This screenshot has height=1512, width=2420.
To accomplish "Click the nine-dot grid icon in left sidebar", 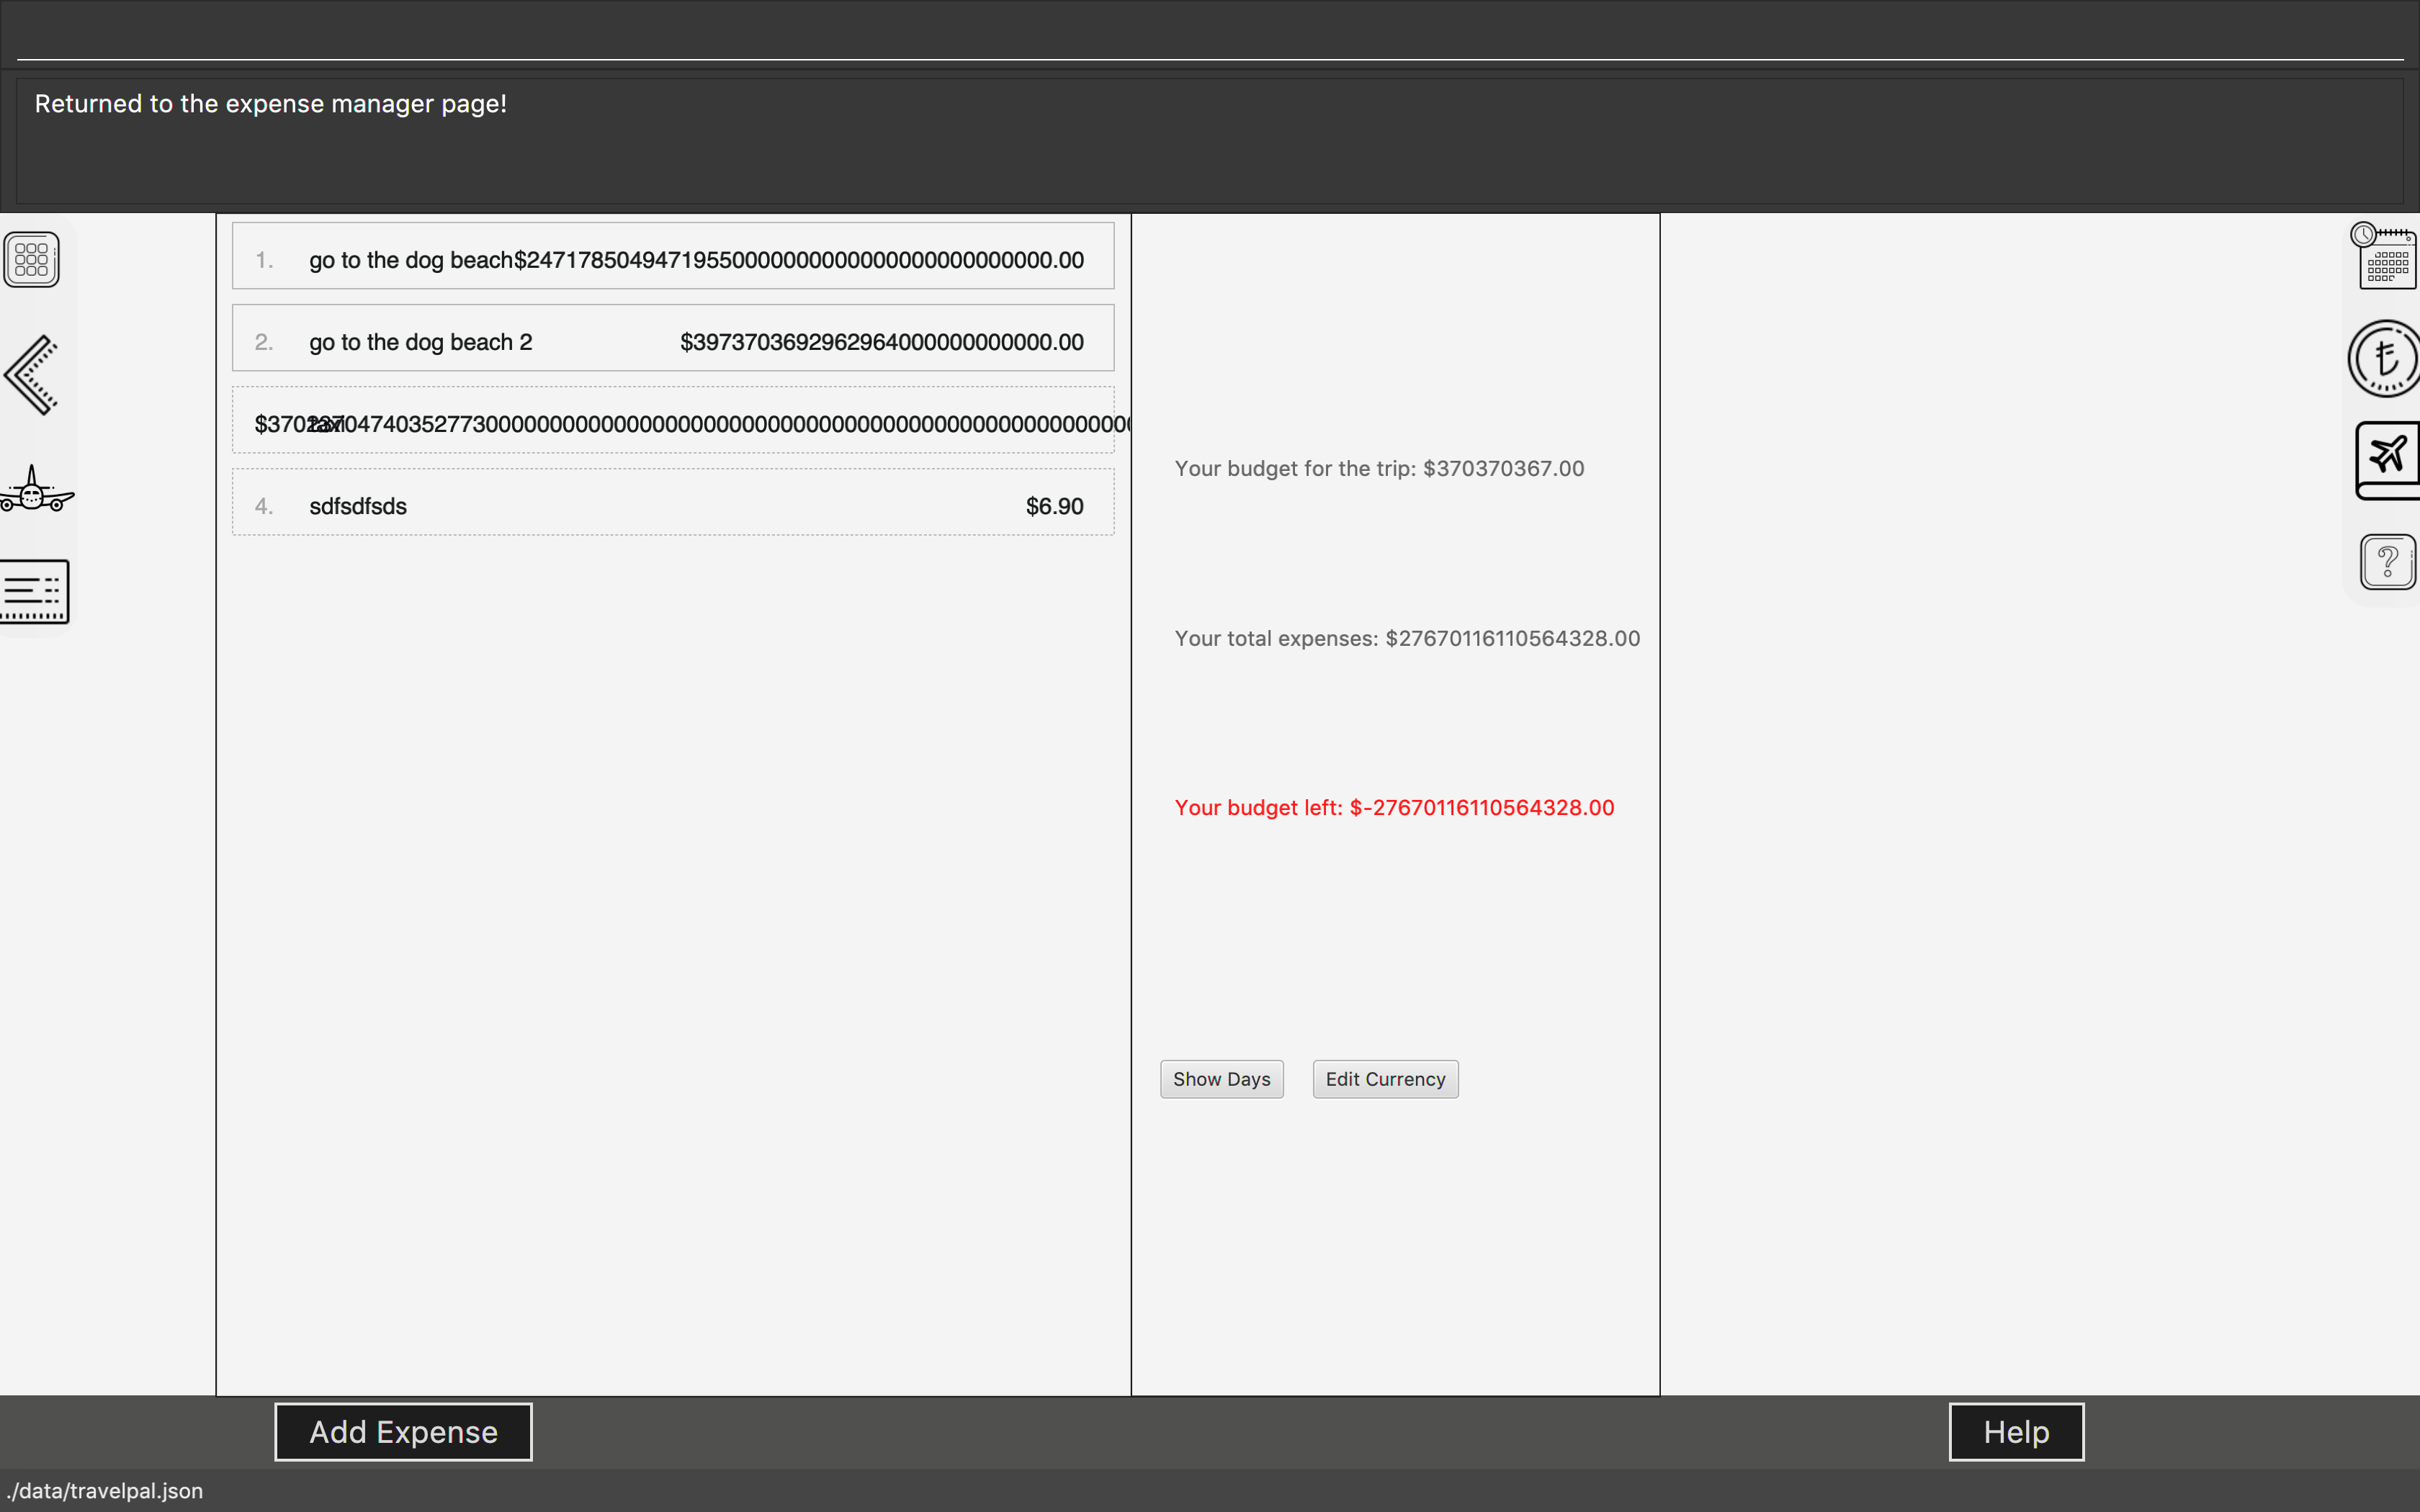I will (x=31, y=259).
